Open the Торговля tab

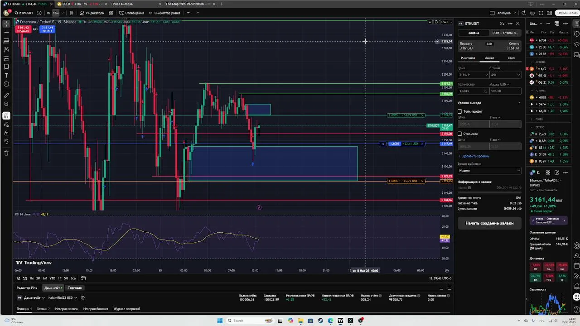75,288
